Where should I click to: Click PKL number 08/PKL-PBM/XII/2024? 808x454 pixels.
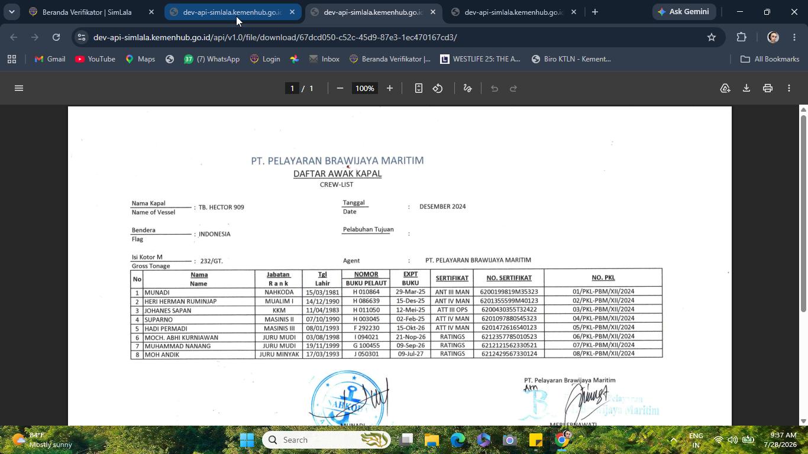603,354
